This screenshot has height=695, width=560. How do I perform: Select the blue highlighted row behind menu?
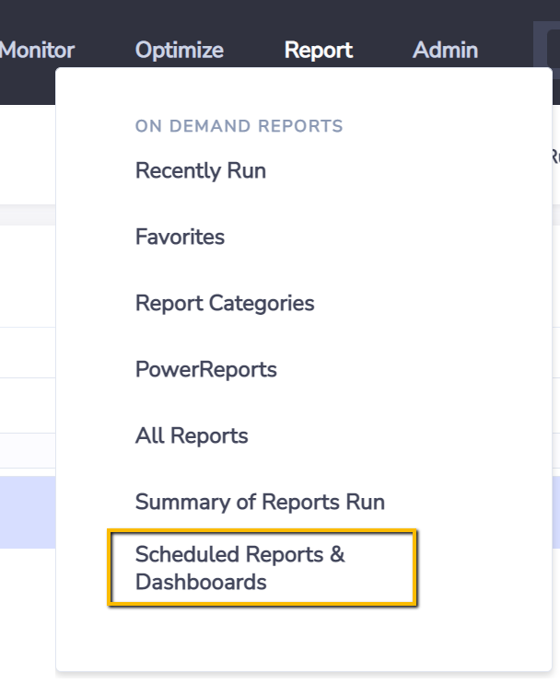[x=28, y=513]
